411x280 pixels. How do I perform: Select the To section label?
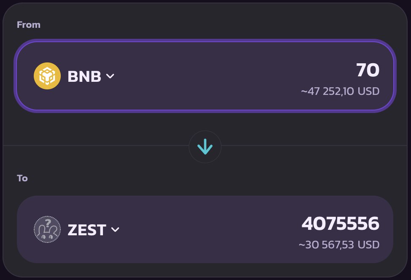[22, 178]
